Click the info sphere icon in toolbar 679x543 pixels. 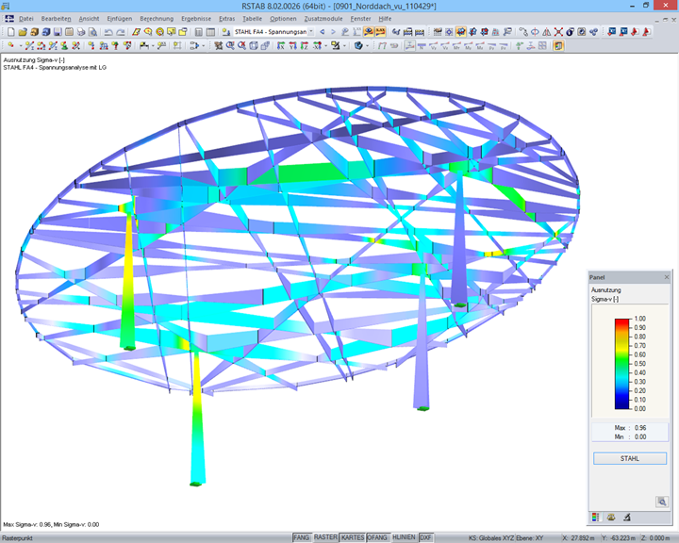click(x=571, y=32)
